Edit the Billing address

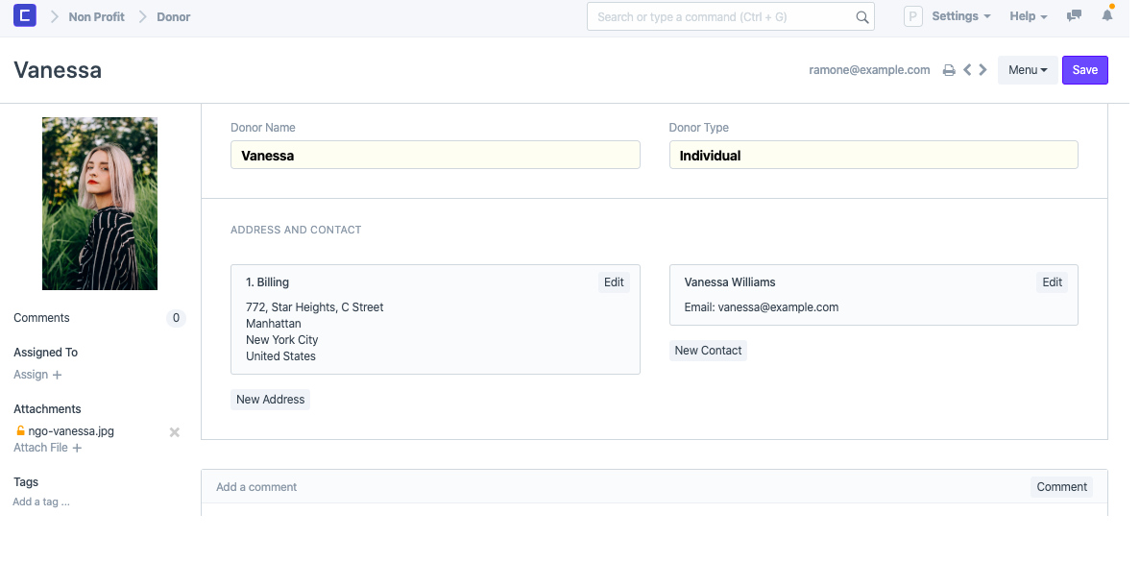point(614,282)
